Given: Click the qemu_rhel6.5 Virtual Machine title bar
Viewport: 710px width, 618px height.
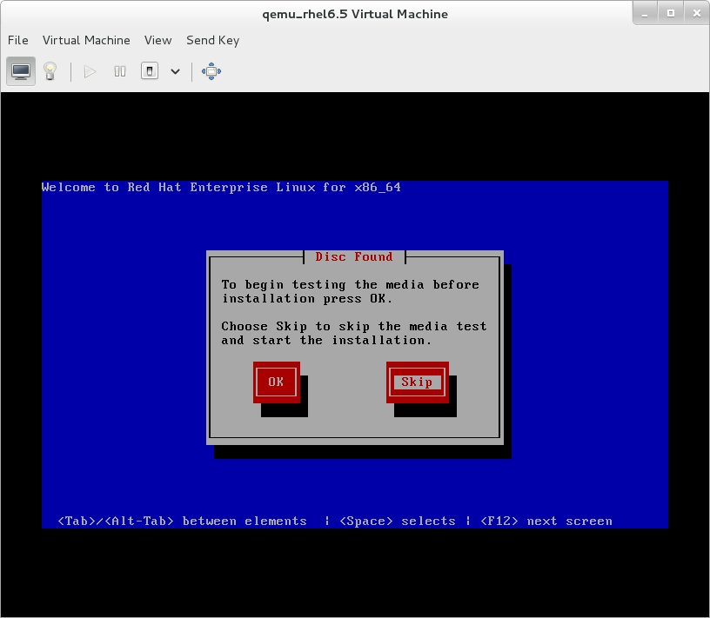Looking at the screenshot, I should point(355,14).
